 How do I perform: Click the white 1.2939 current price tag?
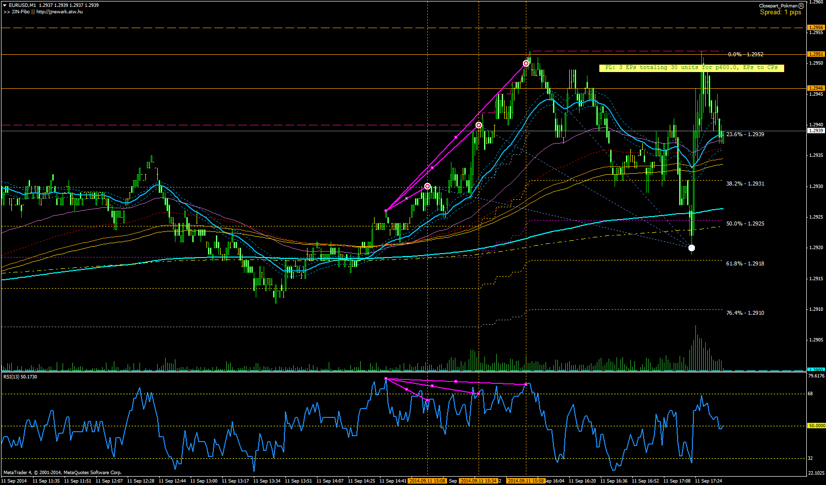click(x=816, y=131)
